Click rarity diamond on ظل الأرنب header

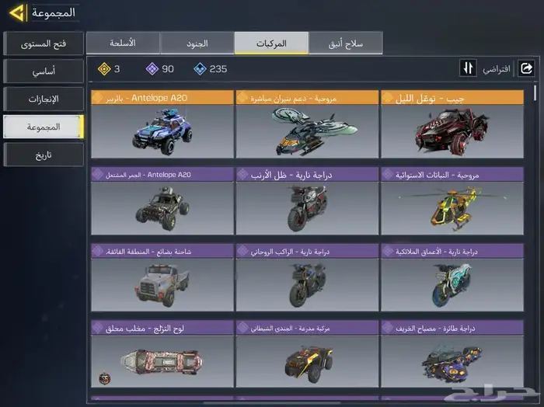(242, 175)
